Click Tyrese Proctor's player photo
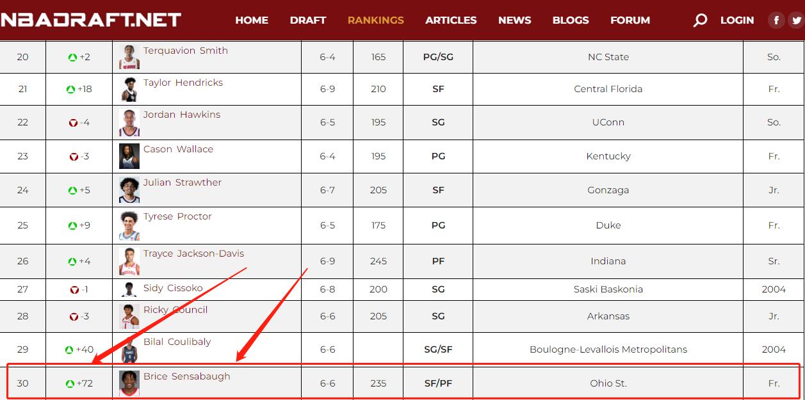This screenshot has width=805, height=400. tap(129, 225)
